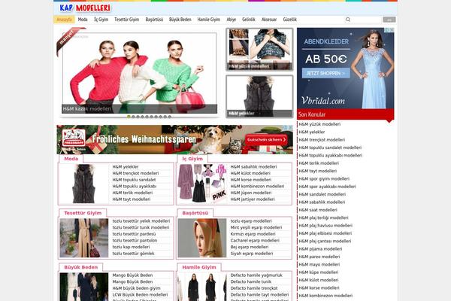Open the H&M yelekler featured thumbnail
The height and width of the screenshot is (301, 451).
pyautogui.click(x=259, y=96)
